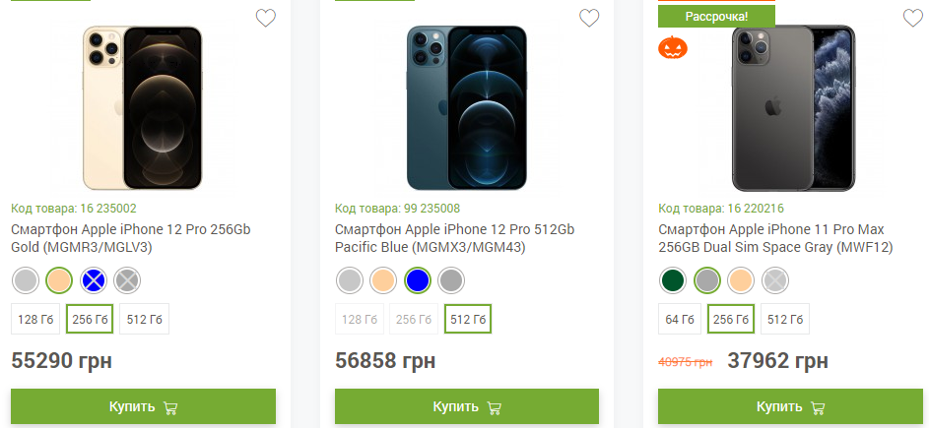This screenshot has width=929, height=428.
Task: Pick midnight green color for iPhone 11 Pro Max
Action: 673,281
